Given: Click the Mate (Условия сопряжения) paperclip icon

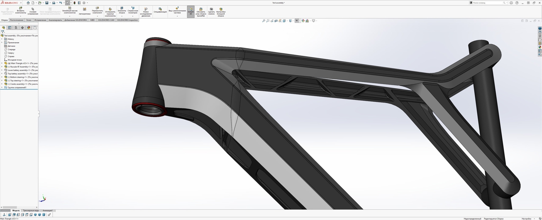Looking at the screenshot, I should pyautogui.click(x=33, y=9).
